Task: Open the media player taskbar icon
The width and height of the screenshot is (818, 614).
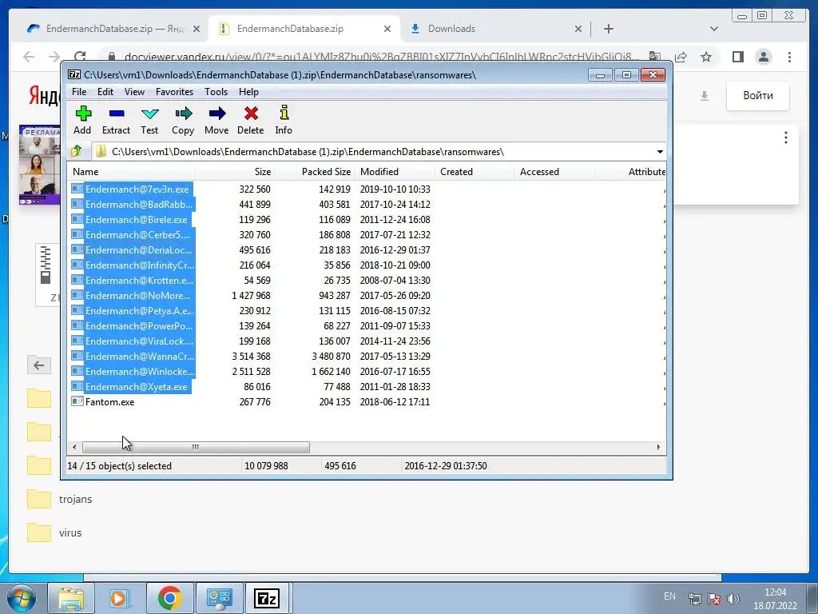Action: [x=120, y=598]
